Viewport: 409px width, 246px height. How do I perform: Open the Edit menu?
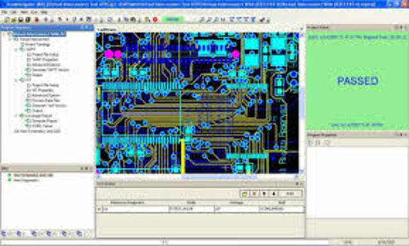[x=13, y=12]
